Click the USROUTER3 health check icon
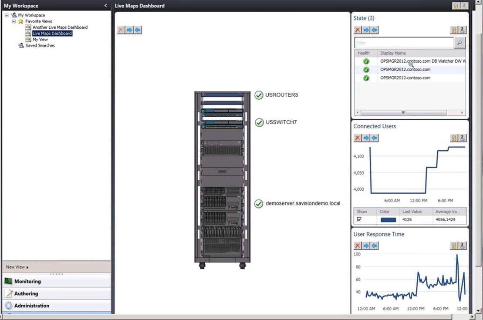Image resolution: width=483 pixels, height=320 pixels. [x=259, y=95]
